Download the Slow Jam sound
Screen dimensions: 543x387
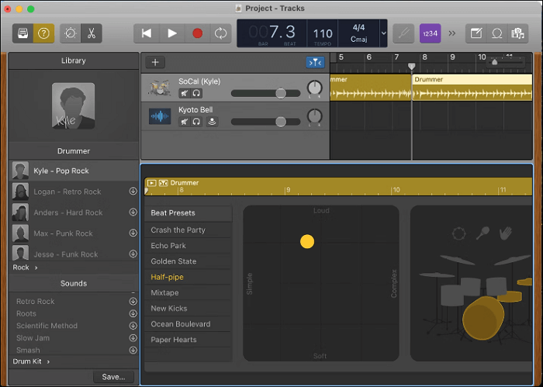[x=133, y=338]
